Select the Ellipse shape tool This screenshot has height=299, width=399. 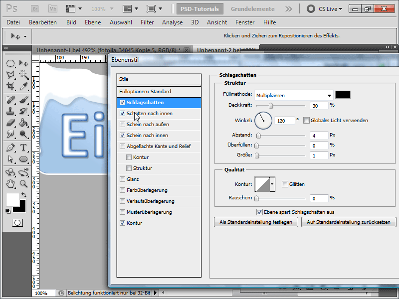point(23,159)
